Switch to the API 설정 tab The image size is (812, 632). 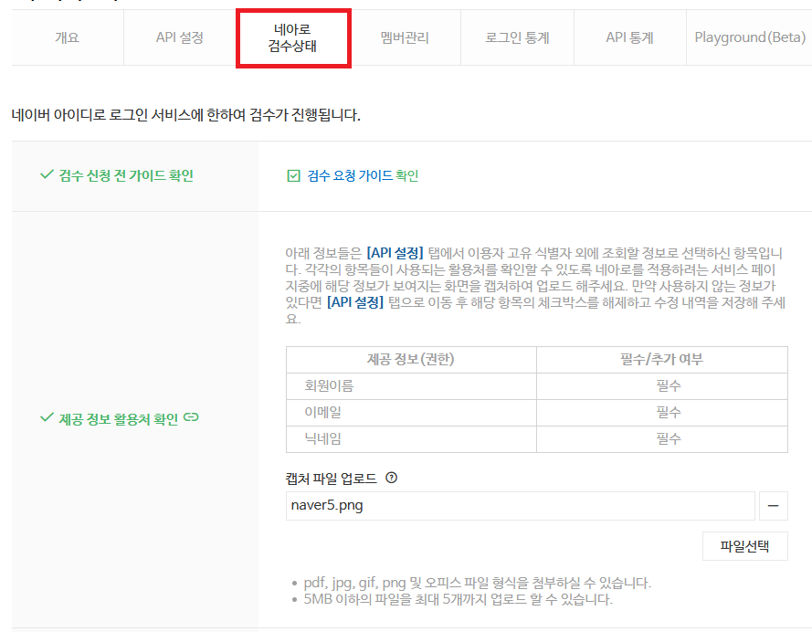[x=180, y=37]
